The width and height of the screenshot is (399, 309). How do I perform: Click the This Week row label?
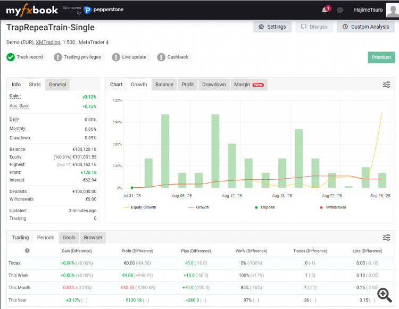pos(18,275)
